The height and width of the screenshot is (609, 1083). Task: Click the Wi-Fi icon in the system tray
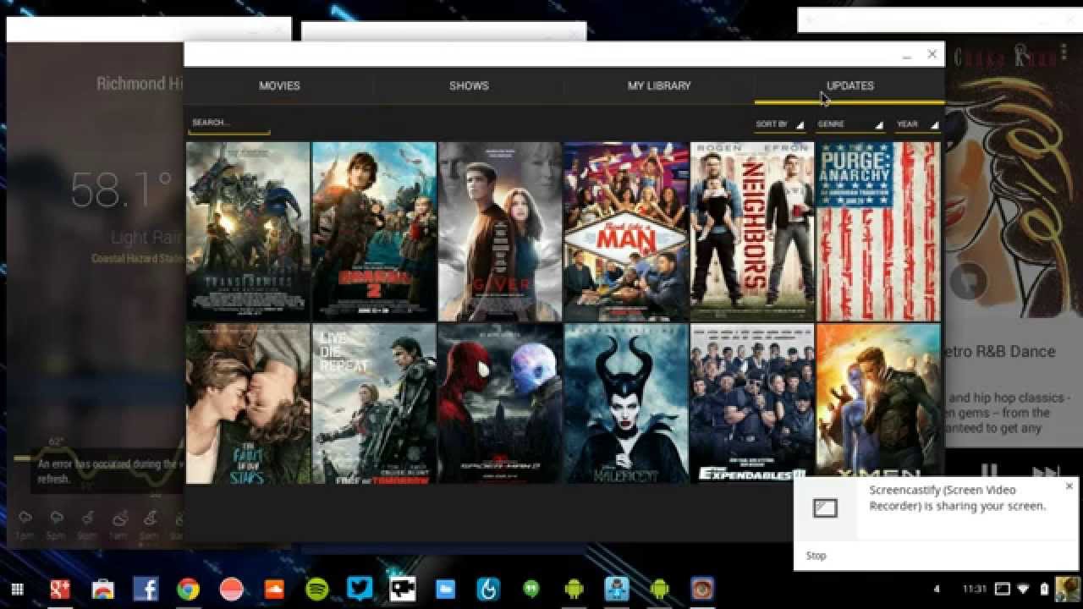tap(1024, 589)
